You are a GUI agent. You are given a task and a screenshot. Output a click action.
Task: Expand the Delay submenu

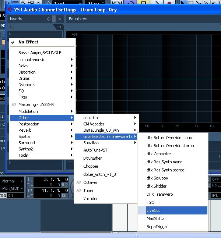pos(42,66)
